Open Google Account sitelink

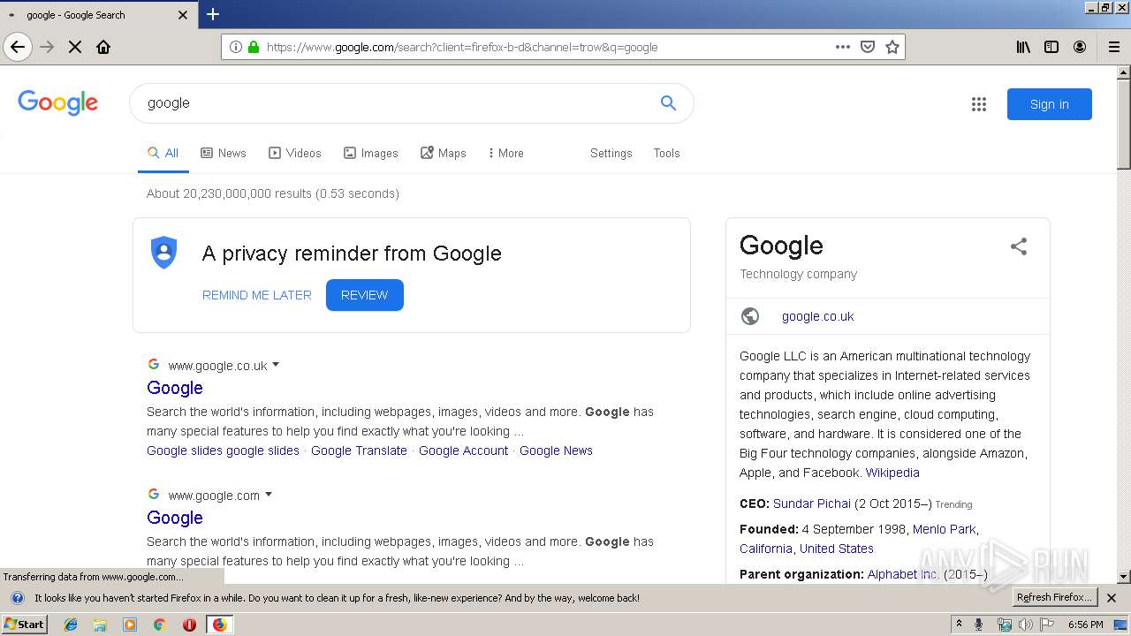point(463,450)
